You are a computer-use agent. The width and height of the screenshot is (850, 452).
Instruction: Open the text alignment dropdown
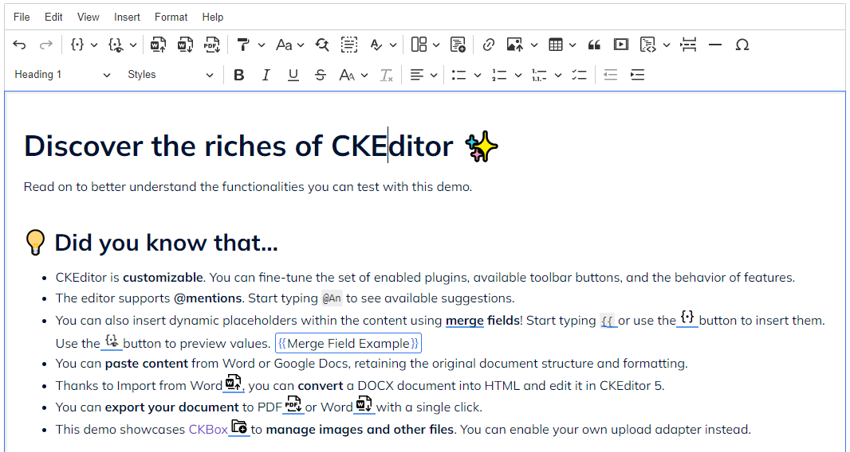pos(423,76)
